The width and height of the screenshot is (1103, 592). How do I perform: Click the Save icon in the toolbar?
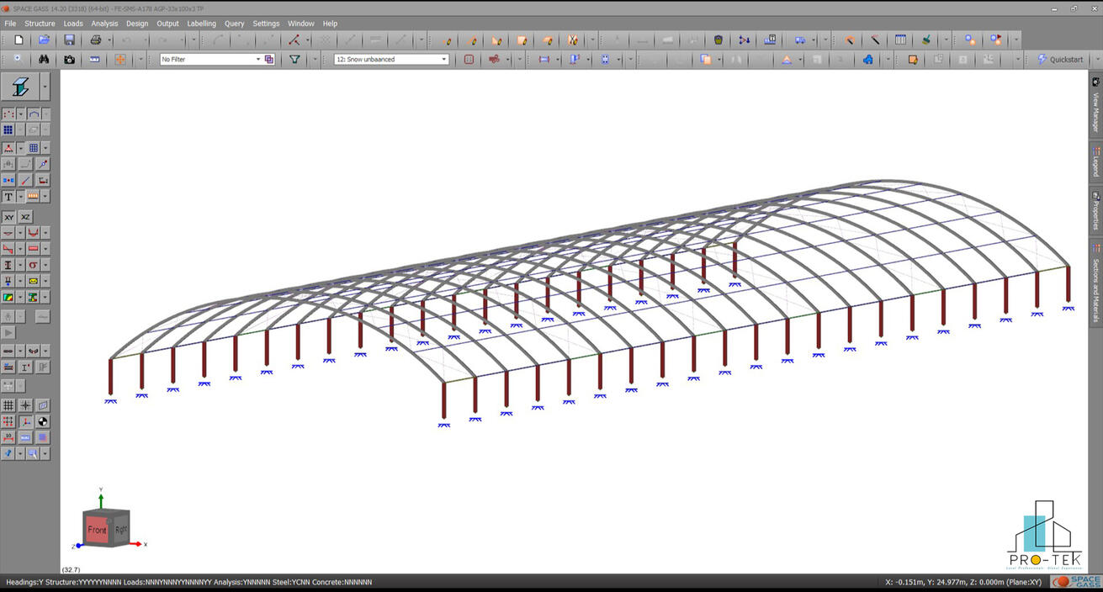click(68, 40)
